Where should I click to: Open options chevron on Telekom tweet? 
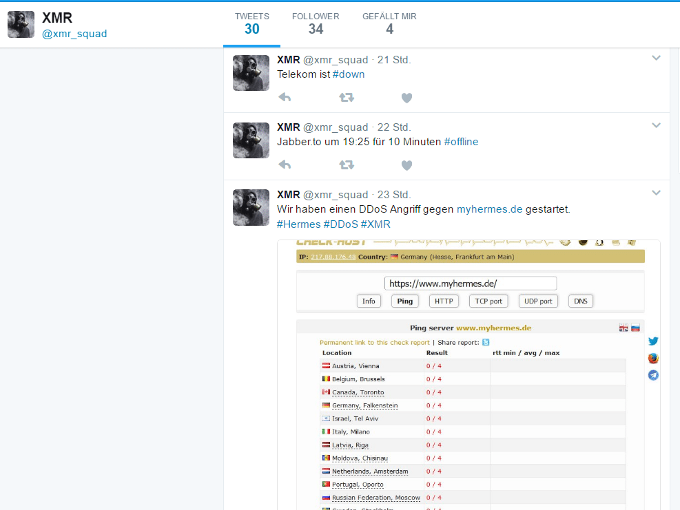(656, 58)
